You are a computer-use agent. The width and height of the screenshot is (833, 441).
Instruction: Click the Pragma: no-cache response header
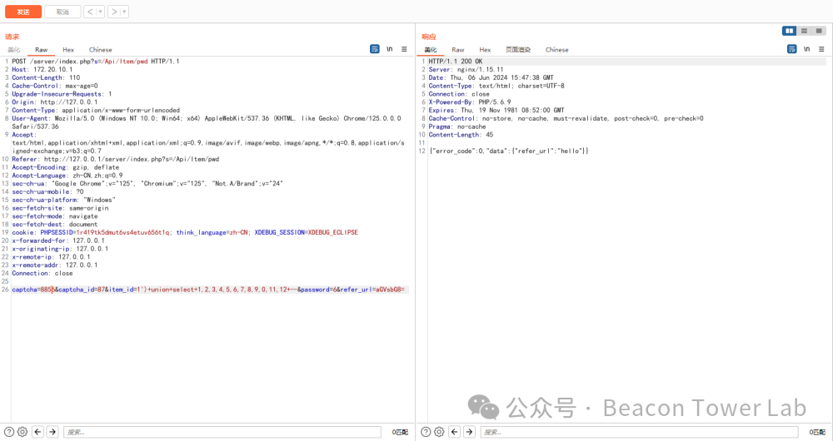click(x=456, y=126)
